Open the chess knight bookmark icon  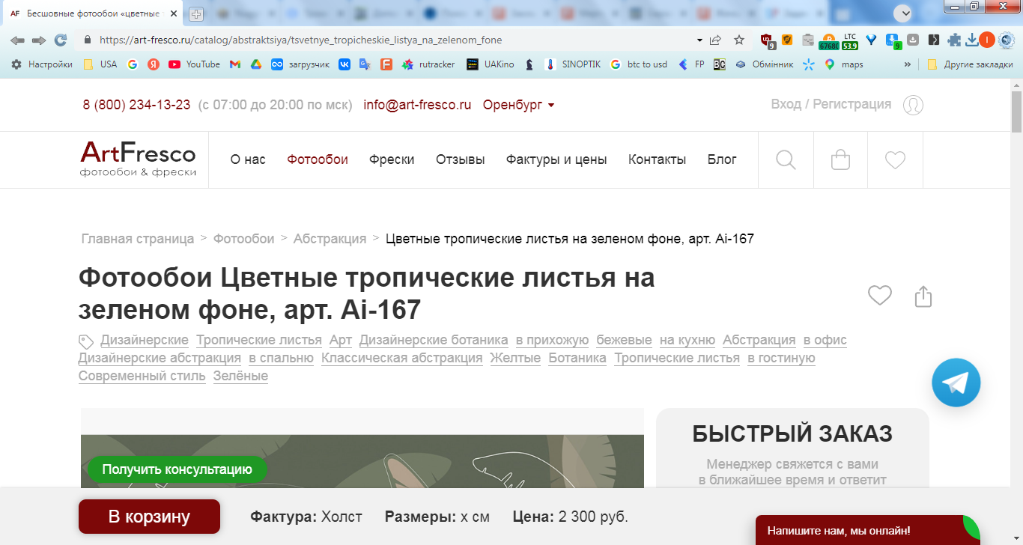coord(529,64)
